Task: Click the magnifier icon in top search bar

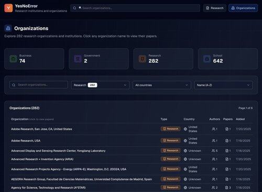Action: [x=74, y=8]
